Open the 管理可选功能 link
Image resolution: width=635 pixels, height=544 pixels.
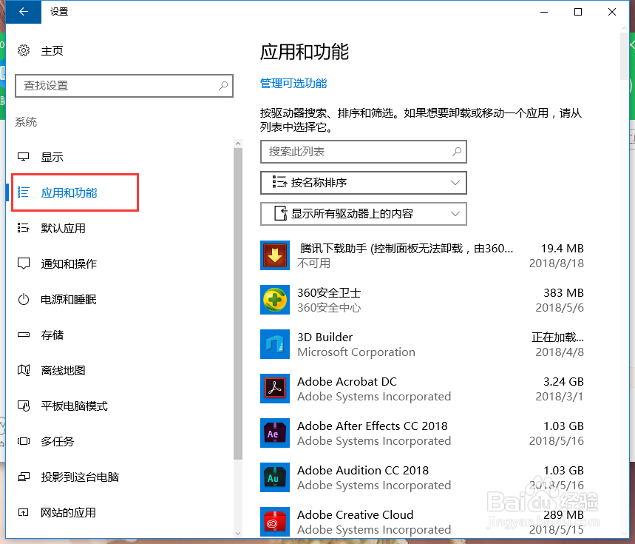click(293, 84)
